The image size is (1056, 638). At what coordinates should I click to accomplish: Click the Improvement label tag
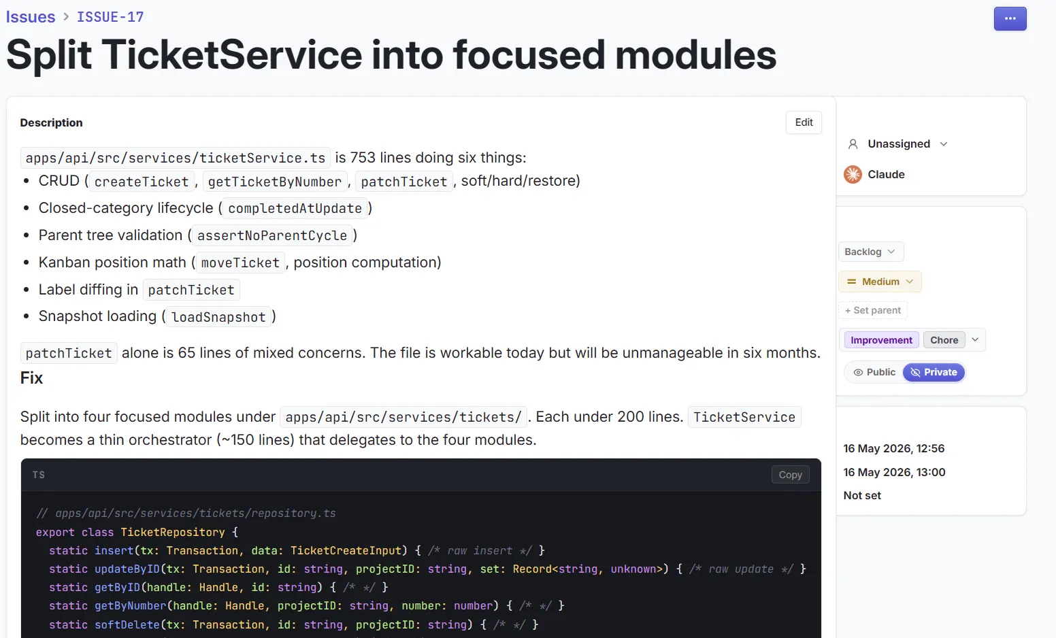tap(881, 340)
